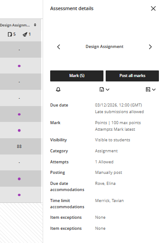Click Late submissions allowed text
162x243 pixels.
[x=119, y=112]
